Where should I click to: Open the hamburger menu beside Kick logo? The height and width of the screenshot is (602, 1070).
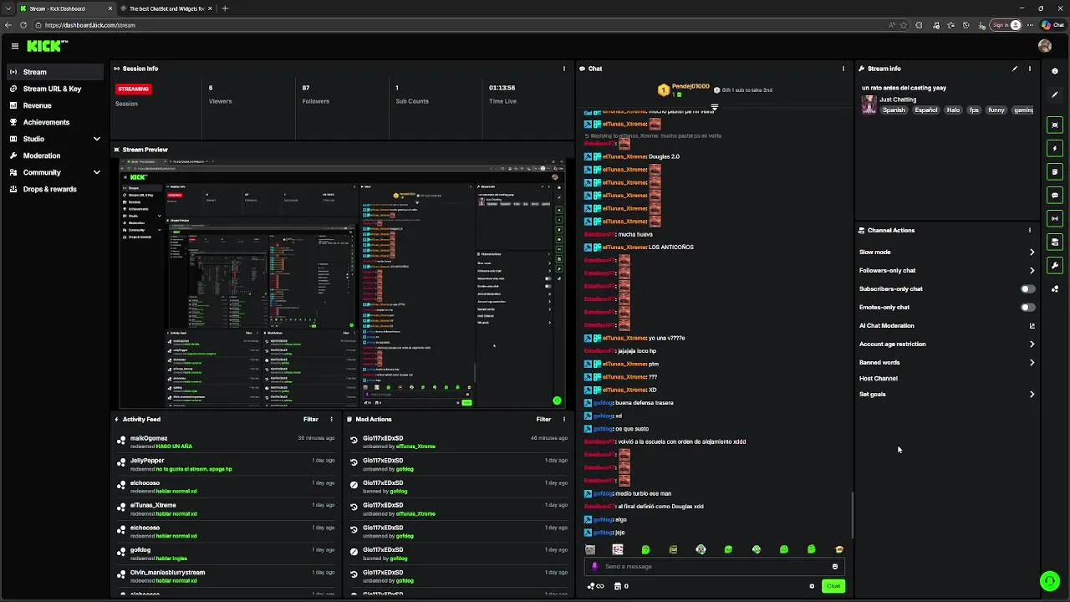click(14, 46)
